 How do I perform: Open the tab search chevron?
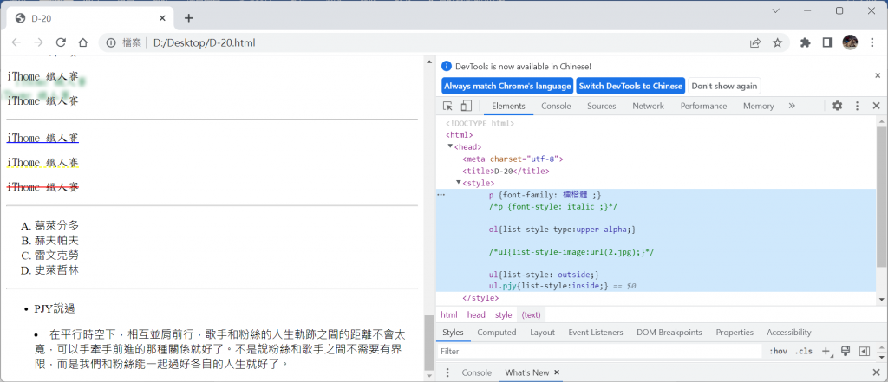776,10
